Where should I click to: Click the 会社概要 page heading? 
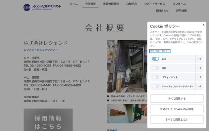click(104, 28)
